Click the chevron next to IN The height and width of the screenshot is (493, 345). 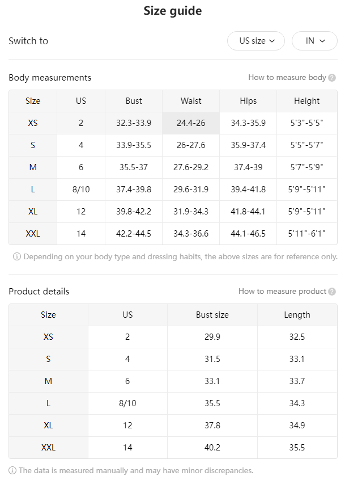coord(322,41)
